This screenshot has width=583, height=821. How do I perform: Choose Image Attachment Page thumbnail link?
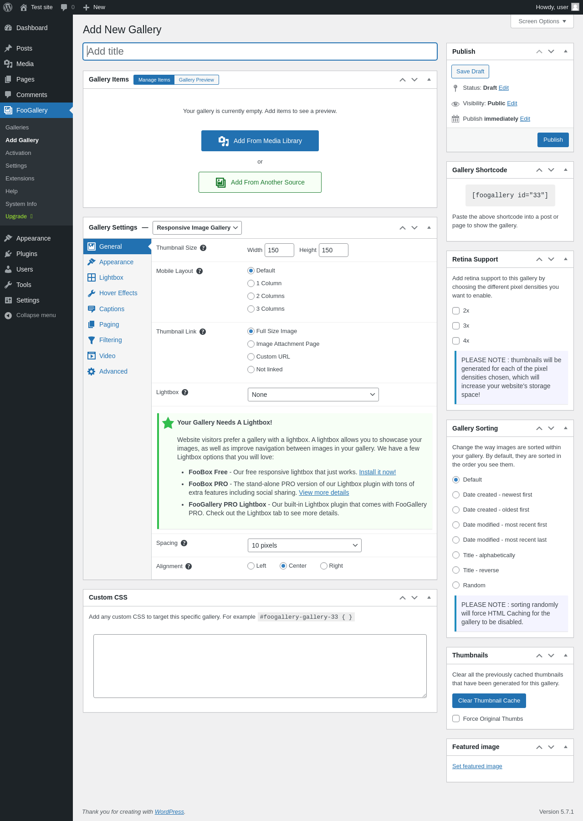(251, 344)
